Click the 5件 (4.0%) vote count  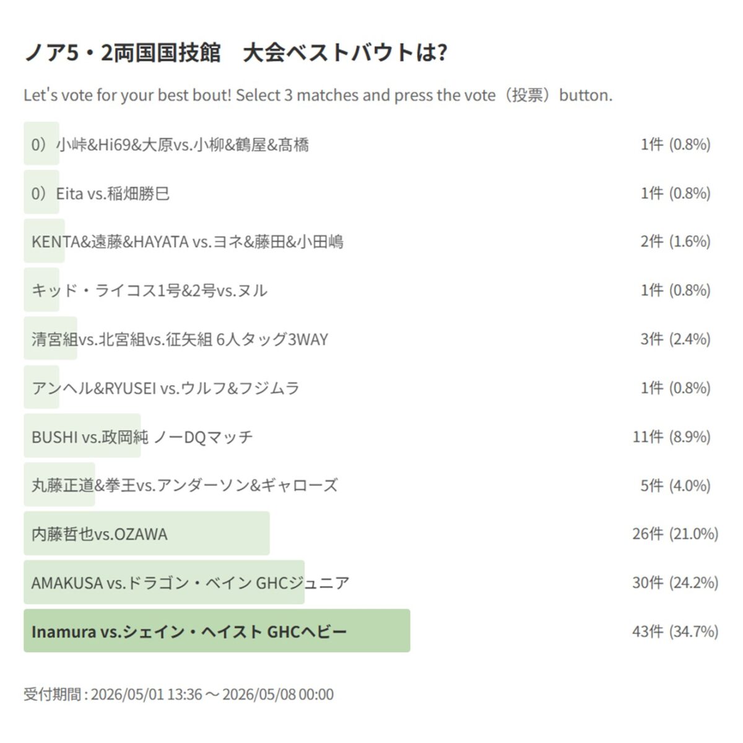tap(676, 485)
